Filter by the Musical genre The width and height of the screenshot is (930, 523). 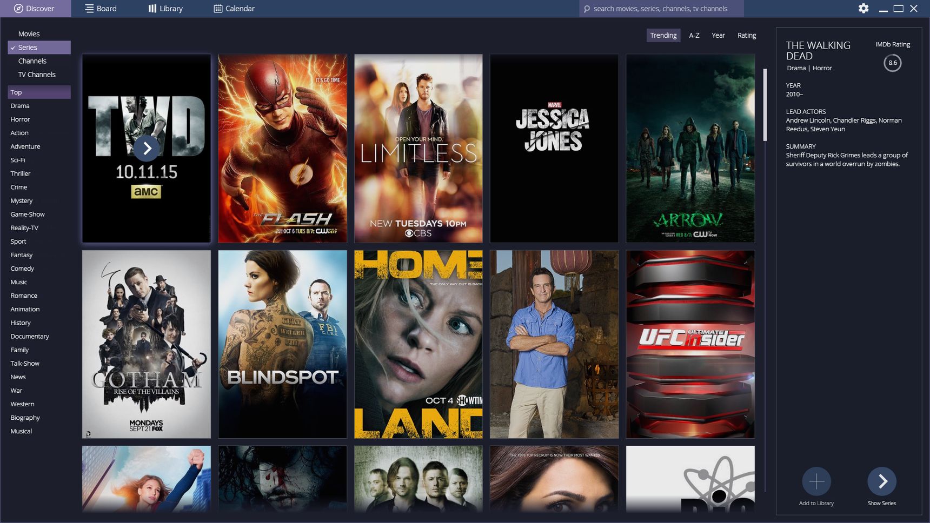[x=21, y=431]
